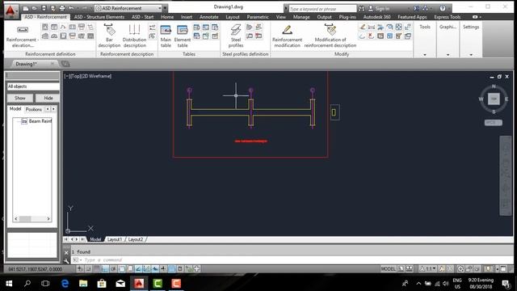Click the Show button
This screenshot has height=291, width=517.
point(20,98)
